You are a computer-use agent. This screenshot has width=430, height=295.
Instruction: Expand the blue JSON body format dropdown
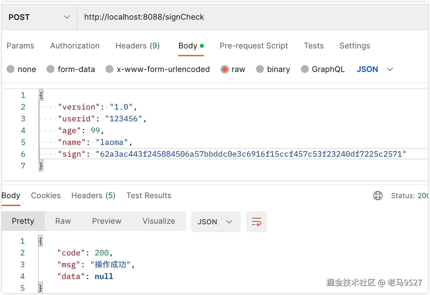click(x=375, y=69)
